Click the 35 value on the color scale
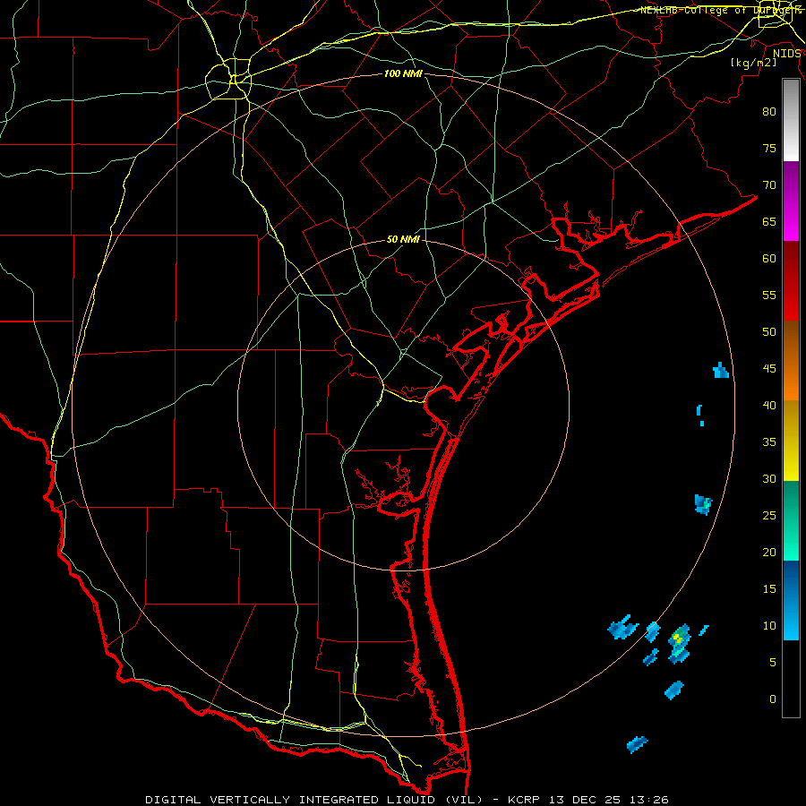Image resolution: width=806 pixels, height=806 pixels. [x=769, y=442]
